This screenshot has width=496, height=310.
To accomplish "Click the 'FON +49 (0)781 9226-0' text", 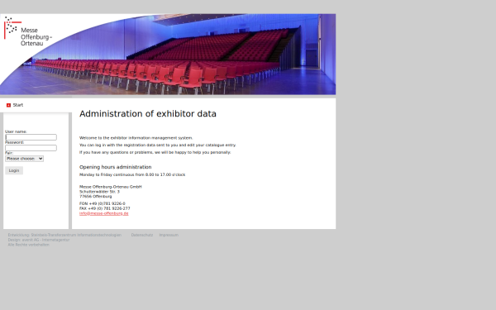I will click(103, 203).
